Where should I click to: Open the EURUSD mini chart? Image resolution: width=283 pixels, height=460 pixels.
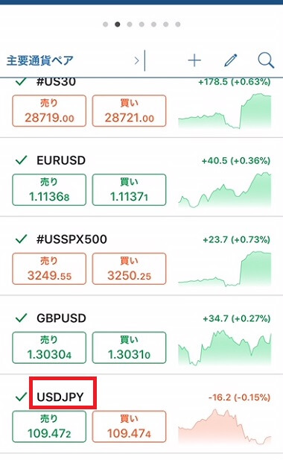point(225,190)
